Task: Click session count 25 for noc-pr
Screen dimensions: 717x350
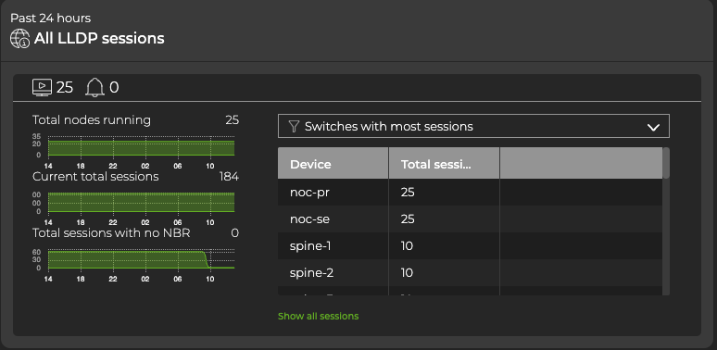Action: [x=408, y=193]
